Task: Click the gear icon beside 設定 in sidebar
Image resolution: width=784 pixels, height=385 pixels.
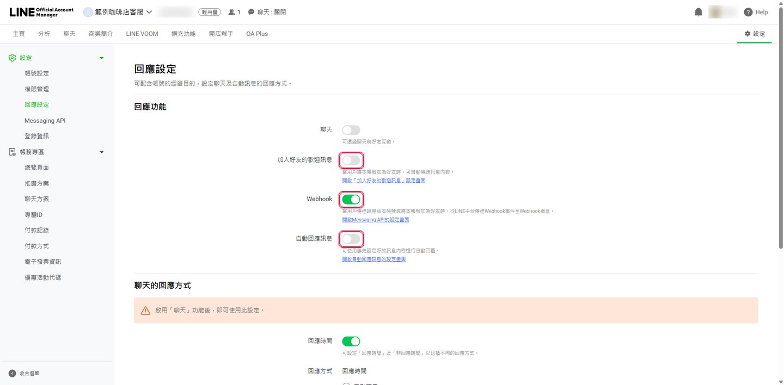Action: [x=13, y=58]
